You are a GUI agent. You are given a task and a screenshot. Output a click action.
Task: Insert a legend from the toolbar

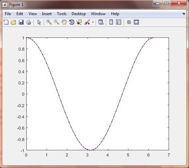[x=118, y=22]
